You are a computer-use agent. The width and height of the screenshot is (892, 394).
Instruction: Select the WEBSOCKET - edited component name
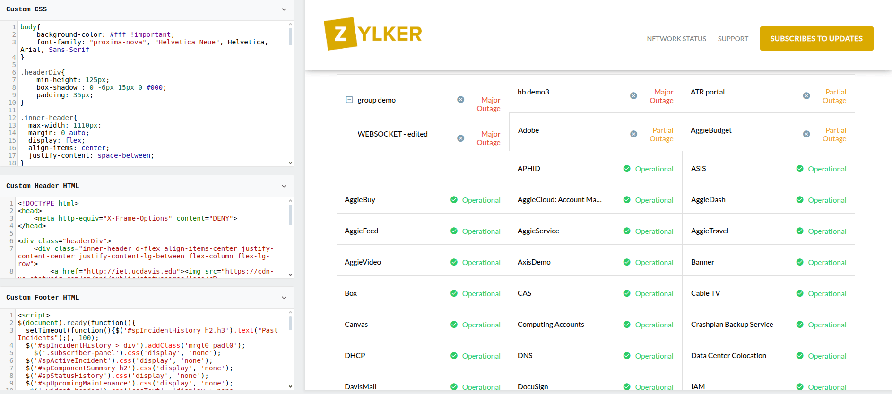pyautogui.click(x=392, y=134)
